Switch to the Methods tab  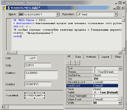[91, 57]
